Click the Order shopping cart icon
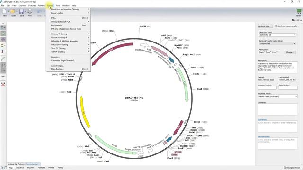The width and height of the screenshot is (303, 170). tap(299, 12)
